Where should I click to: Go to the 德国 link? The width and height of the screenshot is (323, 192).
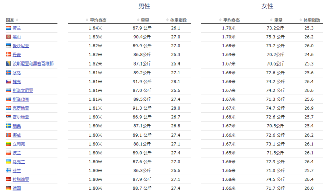pyautogui.click(x=17, y=188)
